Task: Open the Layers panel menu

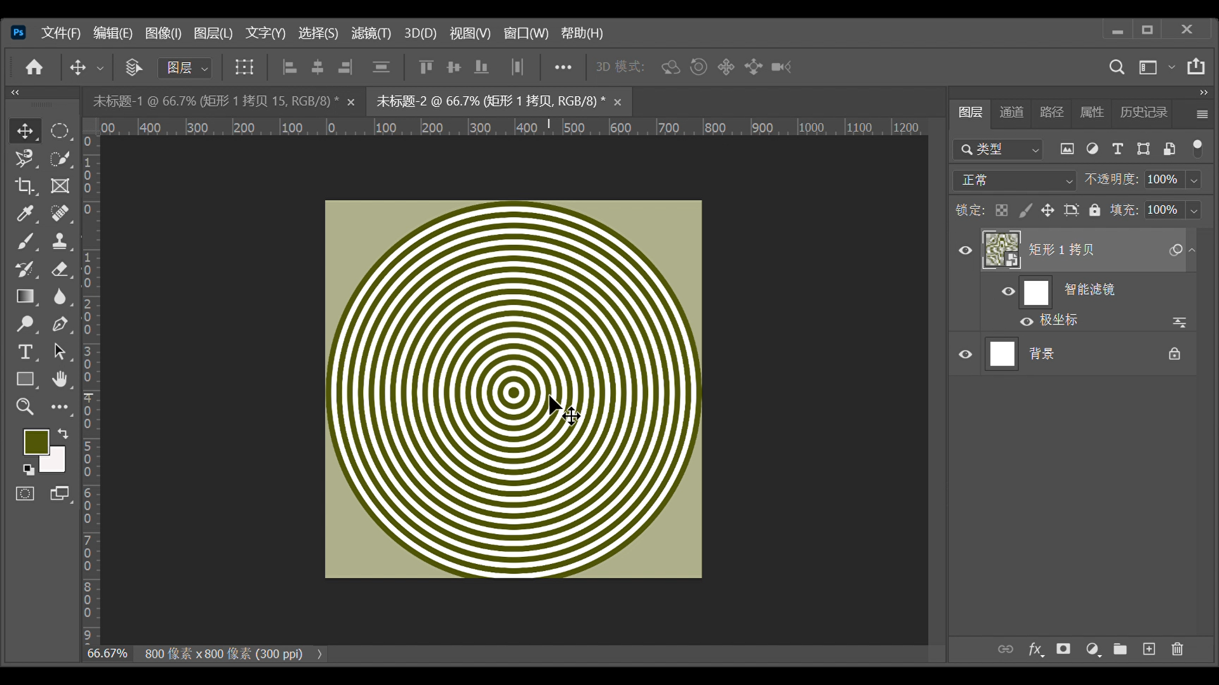Action: tap(1202, 114)
